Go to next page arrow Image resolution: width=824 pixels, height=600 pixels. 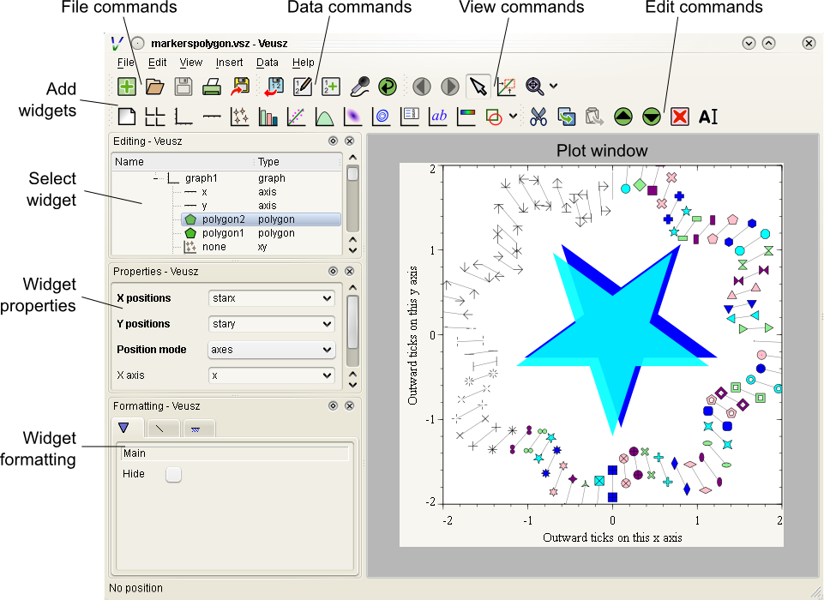pos(450,87)
